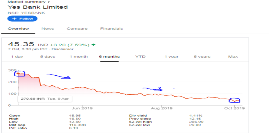Click the Oct 2019 axis label
The width and height of the screenshot is (269, 134).
pos(234,108)
